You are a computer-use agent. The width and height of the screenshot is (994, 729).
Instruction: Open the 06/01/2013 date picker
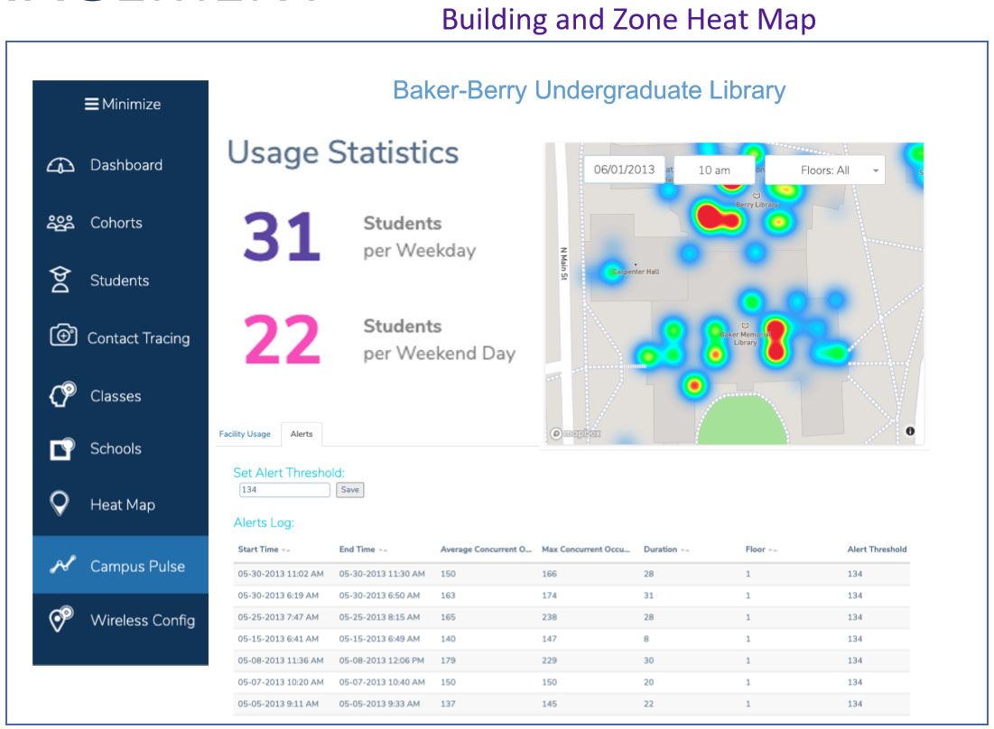pyautogui.click(x=624, y=171)
